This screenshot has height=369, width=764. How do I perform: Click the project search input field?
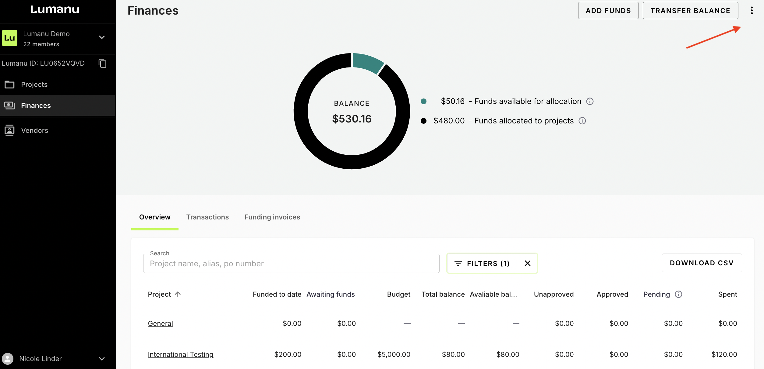(291, 264)
